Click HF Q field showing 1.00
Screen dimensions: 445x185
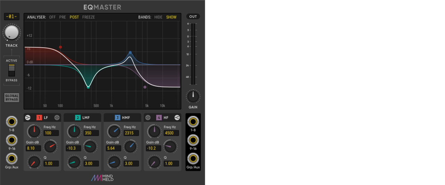tap(171, 163)
